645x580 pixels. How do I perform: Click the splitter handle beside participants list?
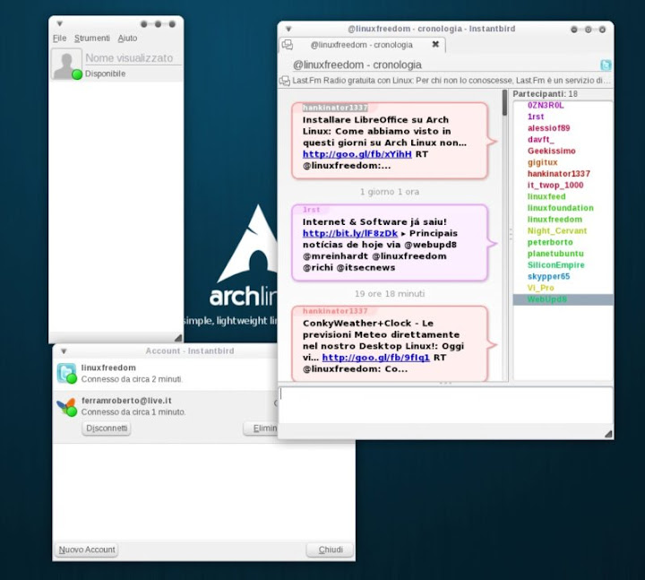coord(511,235)
